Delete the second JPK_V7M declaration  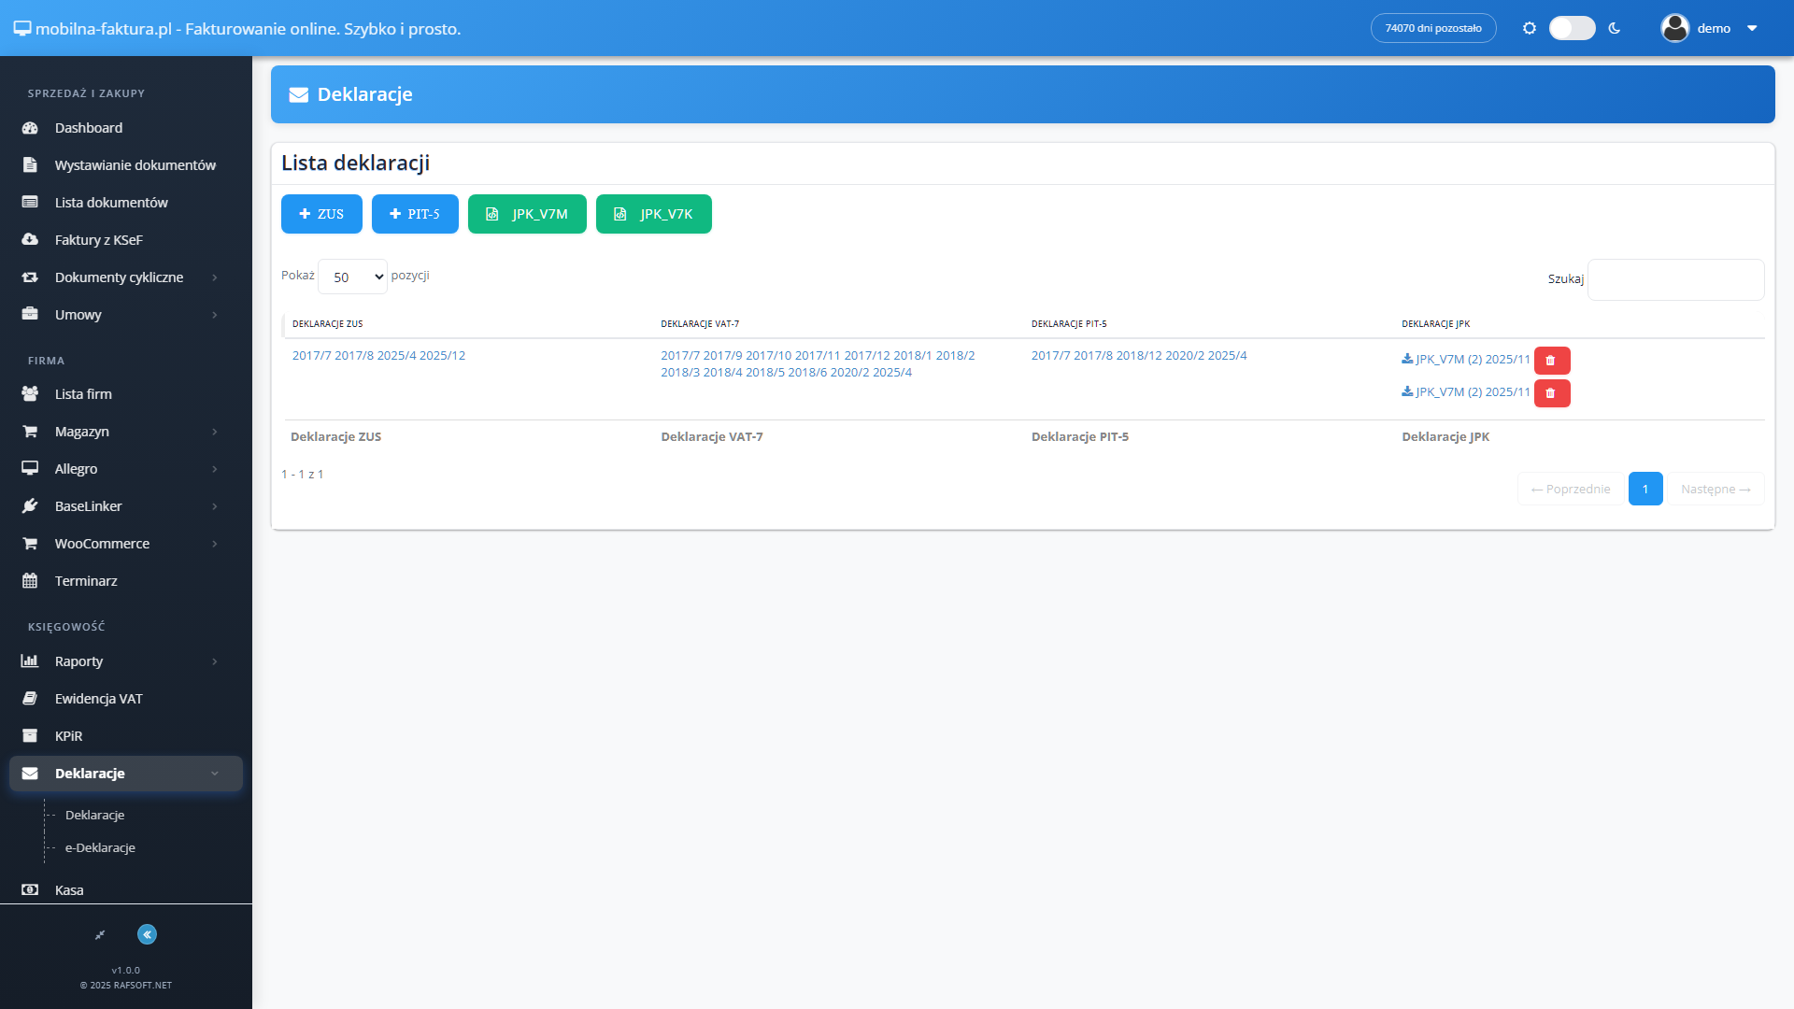pyautogui.click(x=1552, y=393)
